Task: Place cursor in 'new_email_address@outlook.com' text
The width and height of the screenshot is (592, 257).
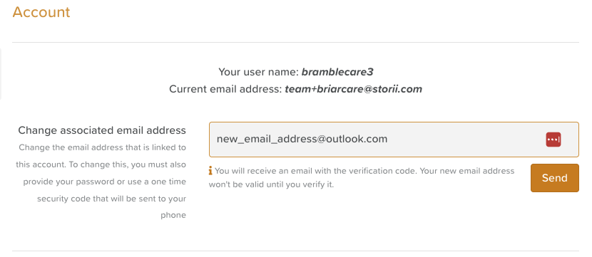Action: coord(302,139)
